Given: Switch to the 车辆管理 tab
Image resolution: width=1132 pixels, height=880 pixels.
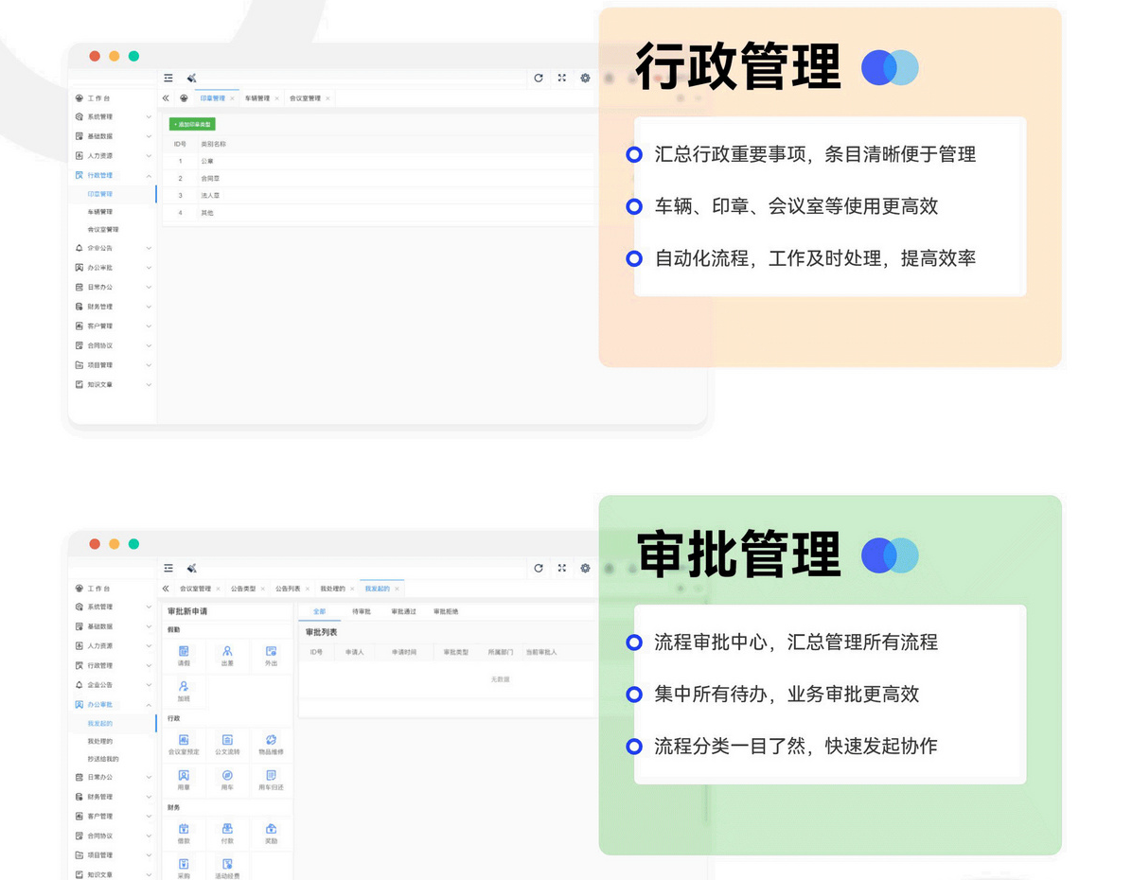Looking at the screenshot, I should [x=256, y=98].
